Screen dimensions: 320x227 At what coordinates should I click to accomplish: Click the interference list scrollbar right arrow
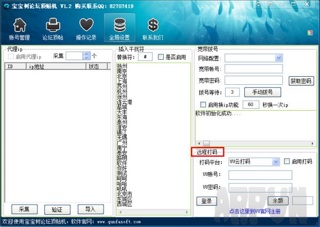(x=187, y=212)
